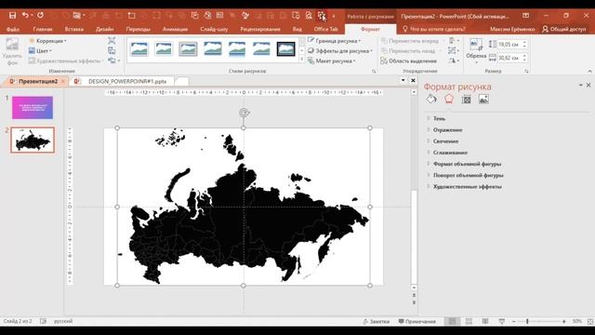
Task: Select the black-framed picture style thumbnail
Action: coord(286,49)
